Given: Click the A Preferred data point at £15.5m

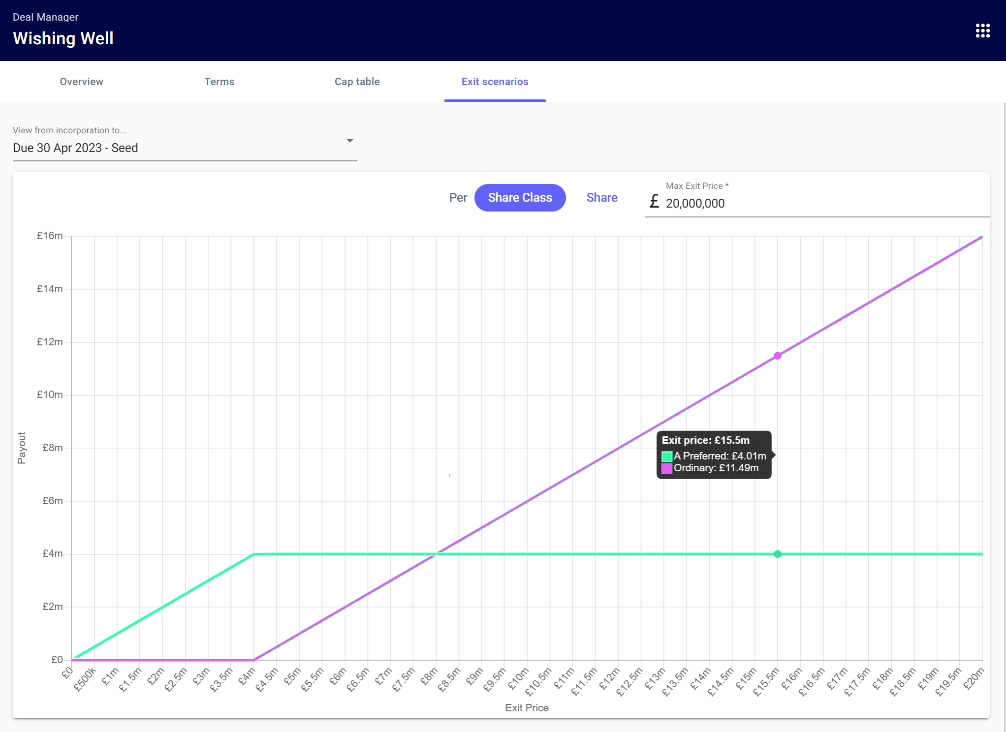Looking at the screenshot, I should pyautogui.click(x=778, y=554).
